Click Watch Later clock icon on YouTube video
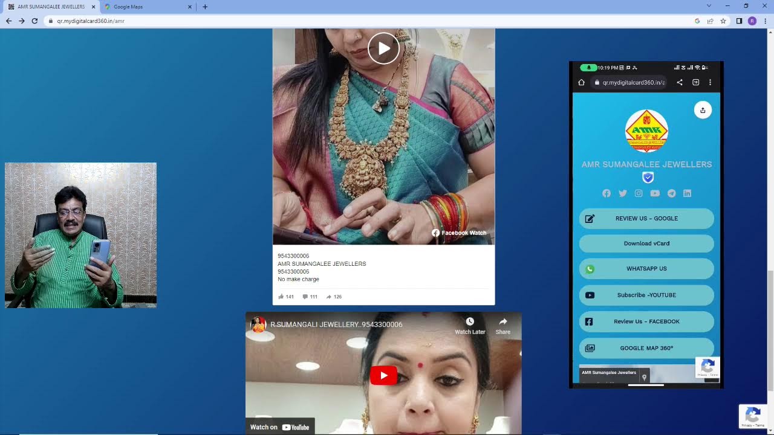Image resolution: width=774 pixels, height=435 pixels. tap(470, 321)
